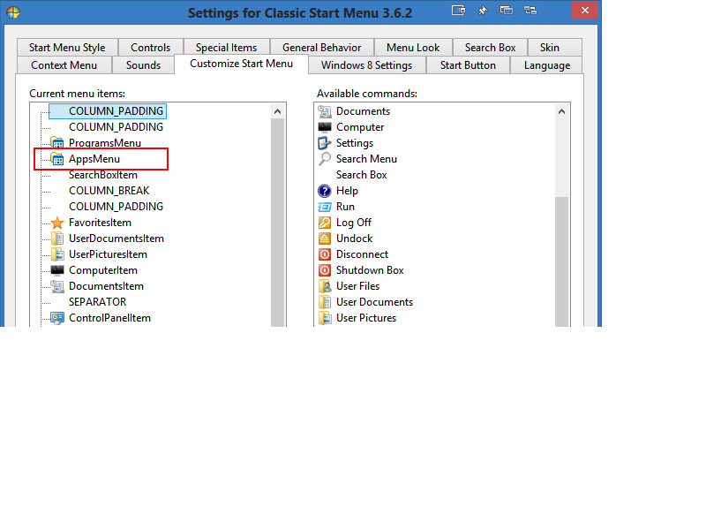Select User Documents in available commands
The height and width of the screenshot is (530, 706).
[x=374, y=302]
